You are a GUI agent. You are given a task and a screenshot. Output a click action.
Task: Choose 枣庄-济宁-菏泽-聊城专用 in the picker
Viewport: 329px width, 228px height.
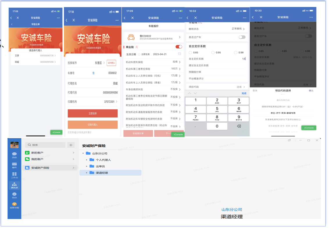[283, 113]
